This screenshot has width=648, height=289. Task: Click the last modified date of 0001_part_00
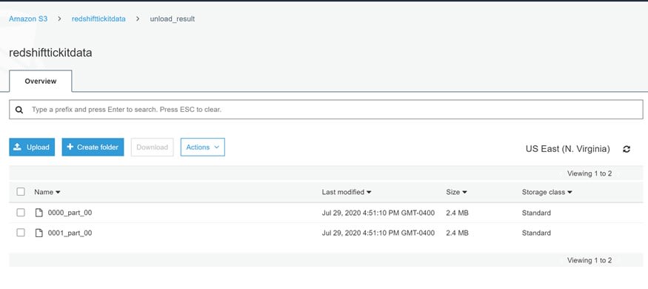pos(378,233)
